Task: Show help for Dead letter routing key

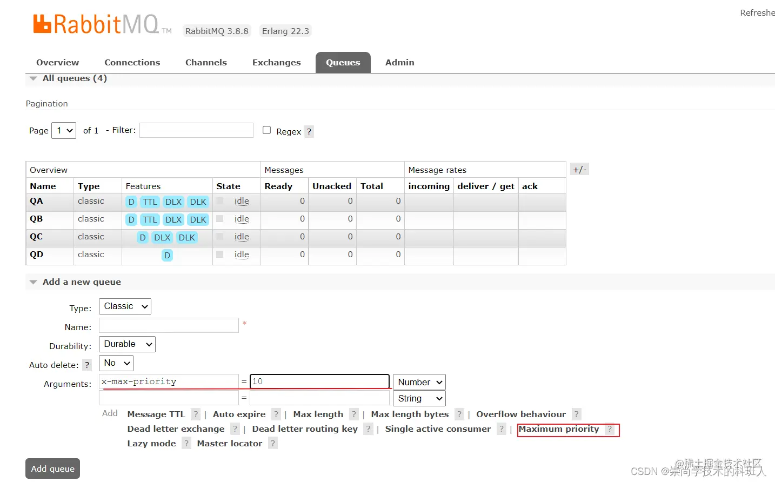Action: click(369, 429)
